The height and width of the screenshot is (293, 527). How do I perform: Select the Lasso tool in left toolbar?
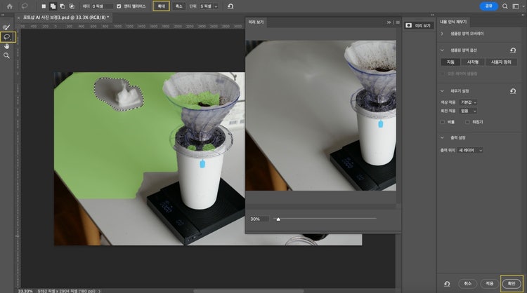point(7,36)
